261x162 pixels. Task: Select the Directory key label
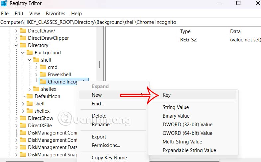(38, 45)
